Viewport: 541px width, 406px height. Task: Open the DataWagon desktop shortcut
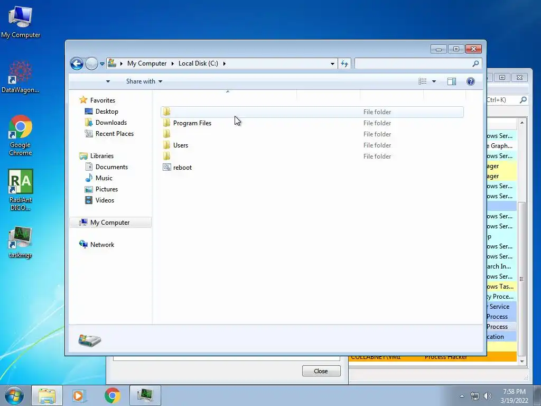click(21, 77)
